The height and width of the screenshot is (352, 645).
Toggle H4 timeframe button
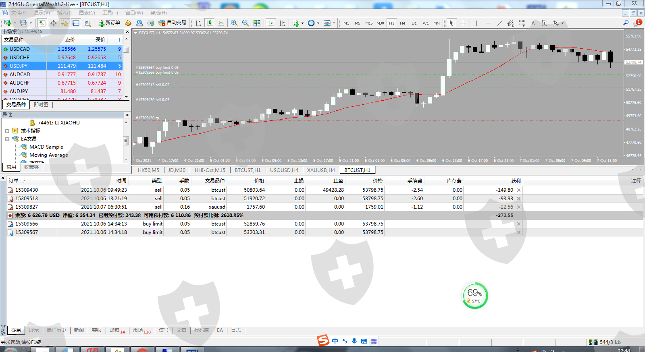click(x=402, y=23)
